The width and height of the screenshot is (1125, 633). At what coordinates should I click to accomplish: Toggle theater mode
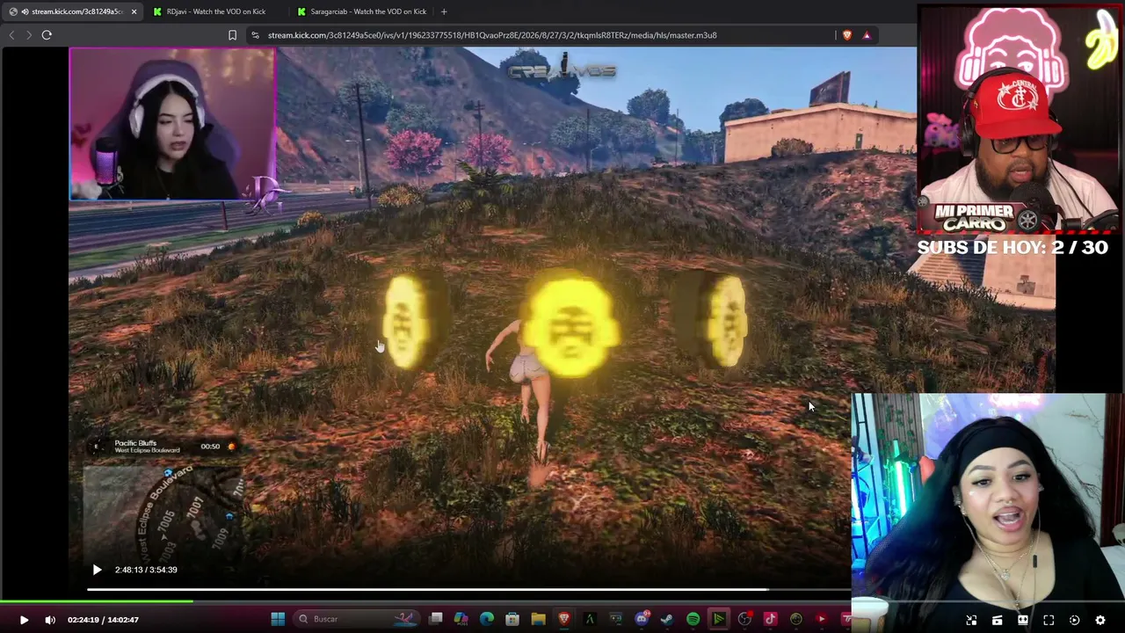point(1022,620)
